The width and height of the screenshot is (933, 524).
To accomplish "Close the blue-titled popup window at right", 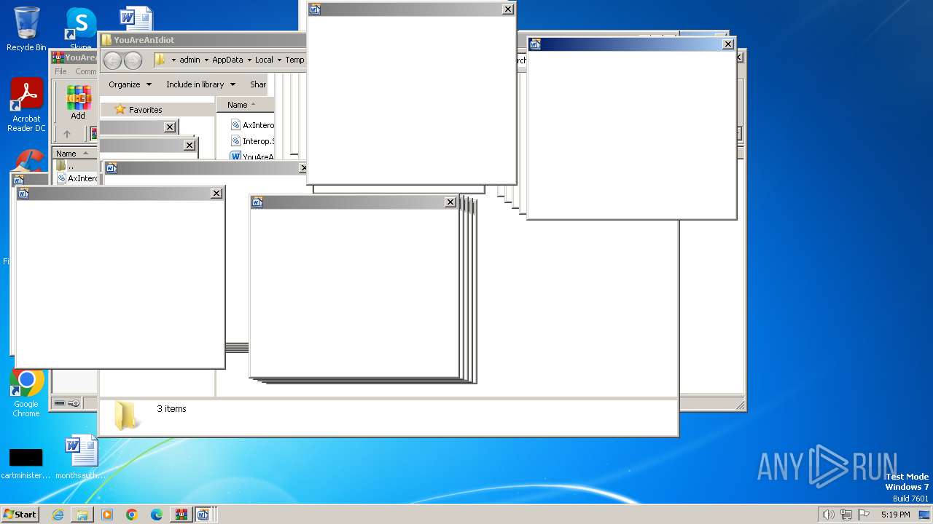I will click(727, 44).
